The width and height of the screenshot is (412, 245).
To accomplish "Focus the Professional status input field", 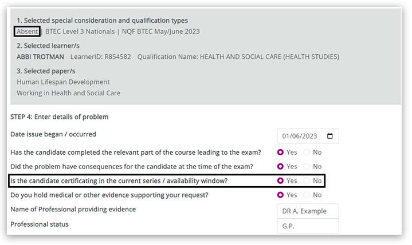I will 308,226.
